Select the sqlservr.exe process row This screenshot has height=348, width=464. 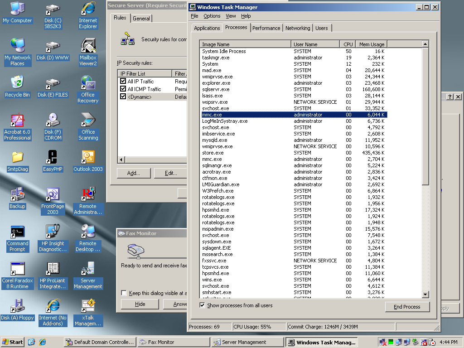click(293, 89)
